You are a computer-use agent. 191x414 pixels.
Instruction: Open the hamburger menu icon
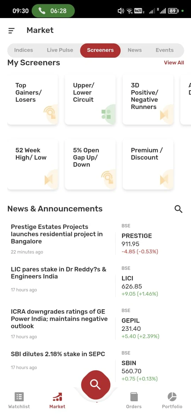[x=11, y=31]
